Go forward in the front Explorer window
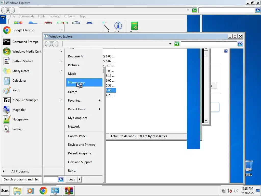This screenshot has height=196, width=261. [x=55, y=44]
